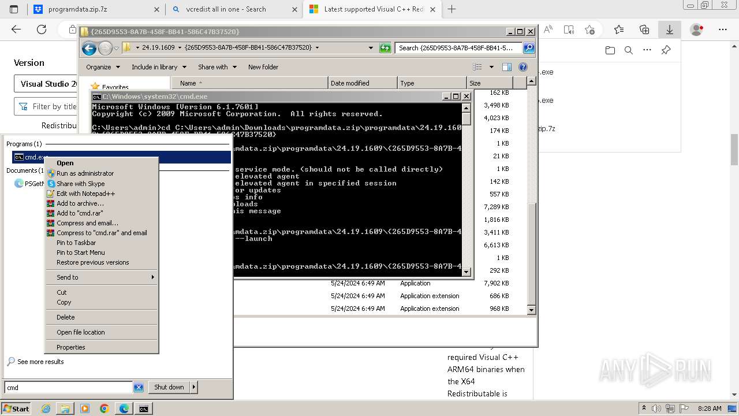
Task: Go back in Edge browser
Action: pos(16,29)
